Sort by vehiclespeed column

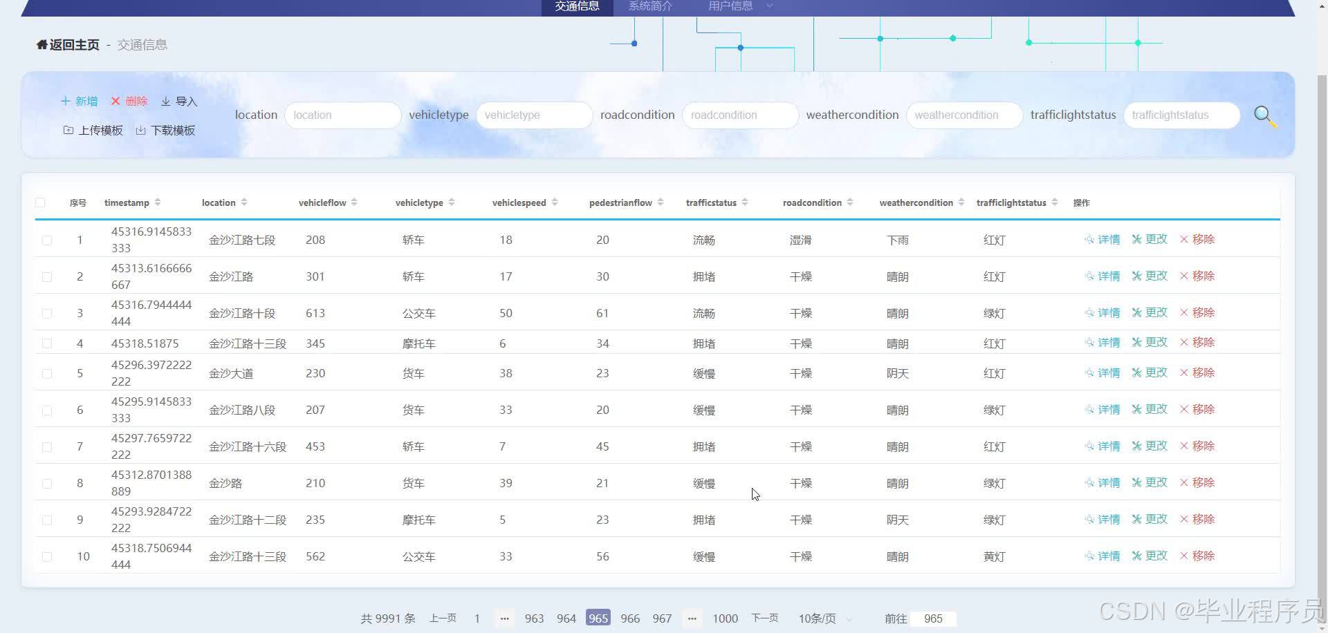click(554, 202)
